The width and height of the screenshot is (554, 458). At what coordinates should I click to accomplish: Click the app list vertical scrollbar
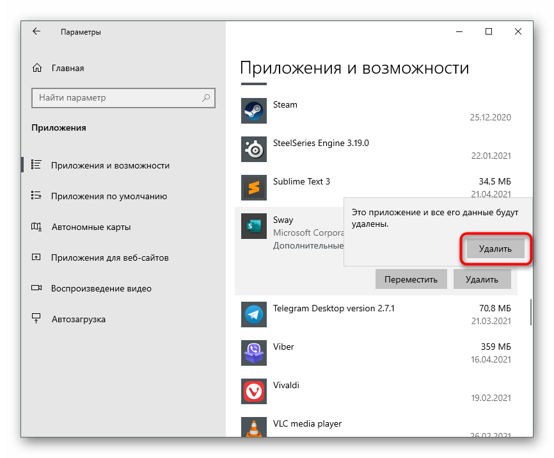coord(531,312)
